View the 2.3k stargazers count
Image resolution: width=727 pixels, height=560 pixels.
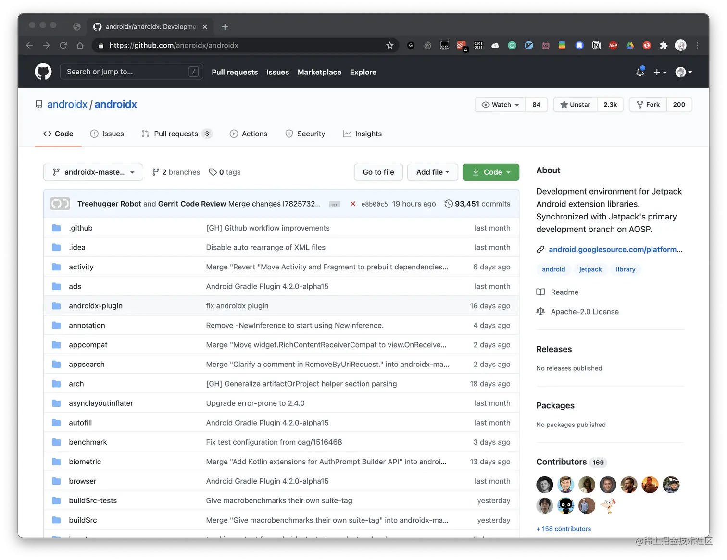610,105
